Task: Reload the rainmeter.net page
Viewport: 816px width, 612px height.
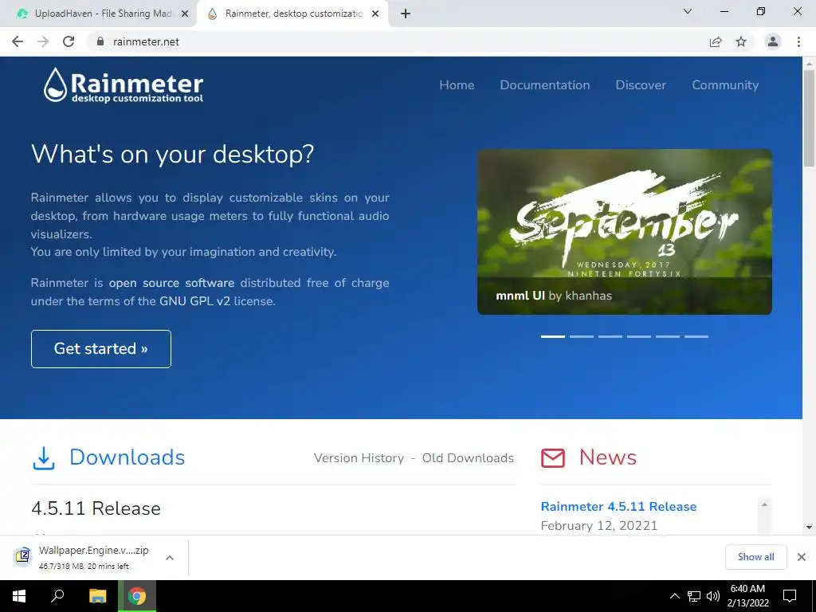Action: click(x=69, y=41)
